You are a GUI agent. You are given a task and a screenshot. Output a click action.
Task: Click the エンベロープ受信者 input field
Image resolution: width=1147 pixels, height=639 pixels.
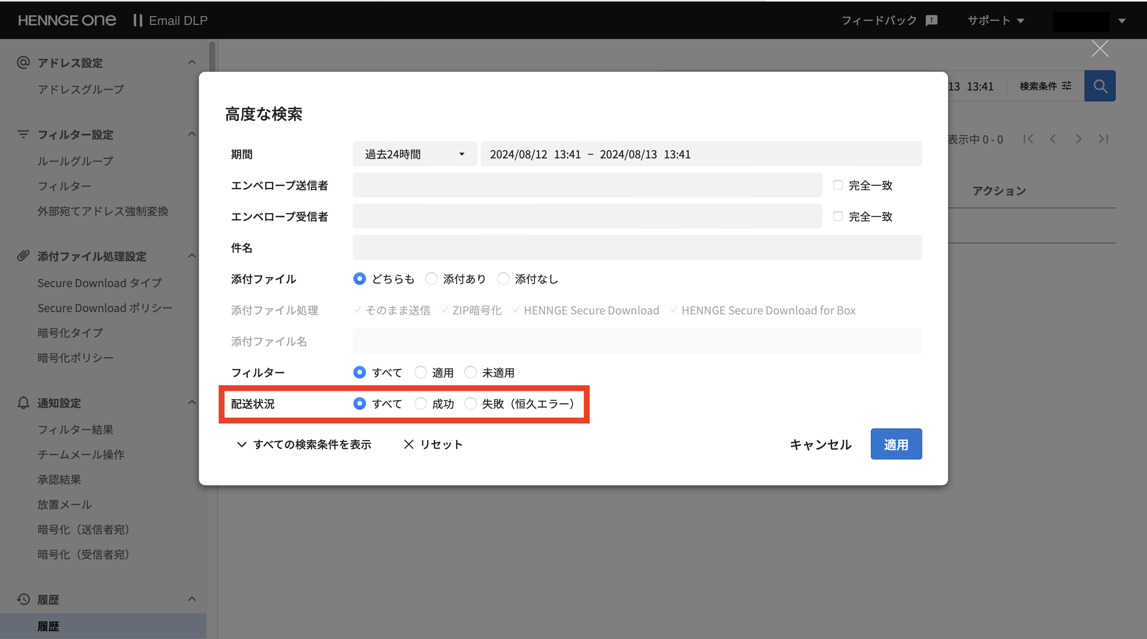pos(587,216)
